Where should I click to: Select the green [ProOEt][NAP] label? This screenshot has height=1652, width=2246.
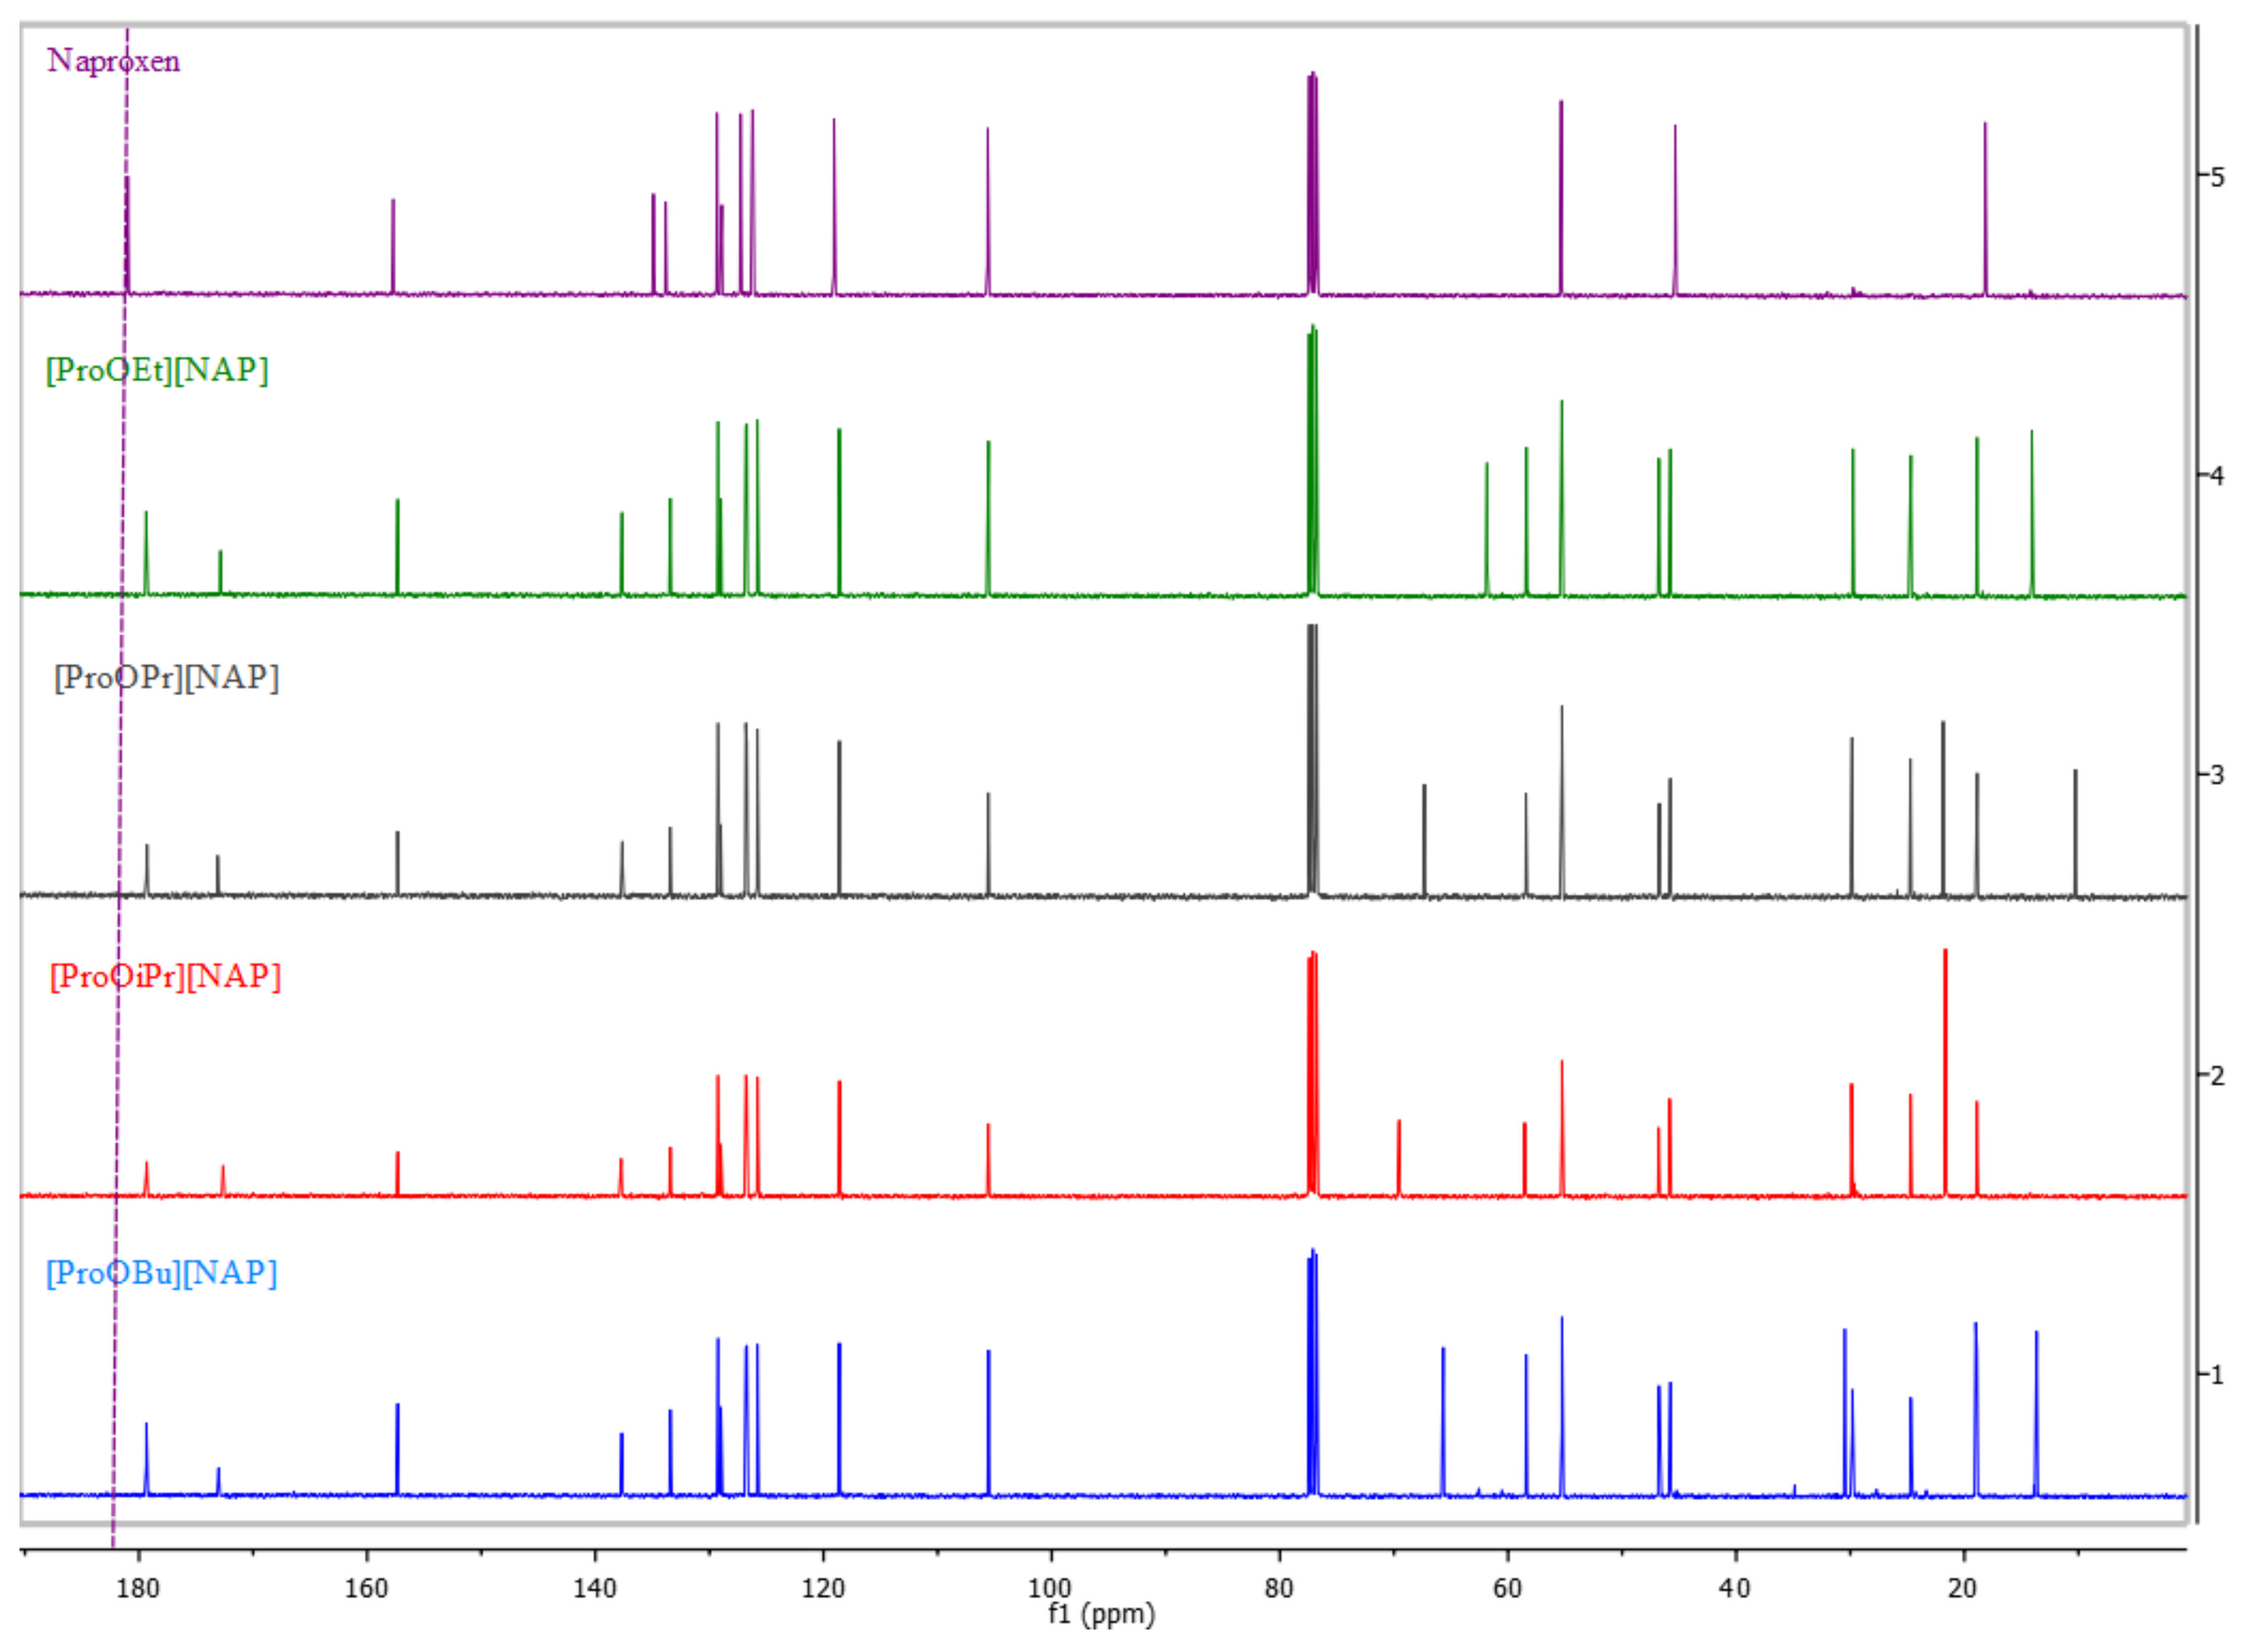click(157, 370)
